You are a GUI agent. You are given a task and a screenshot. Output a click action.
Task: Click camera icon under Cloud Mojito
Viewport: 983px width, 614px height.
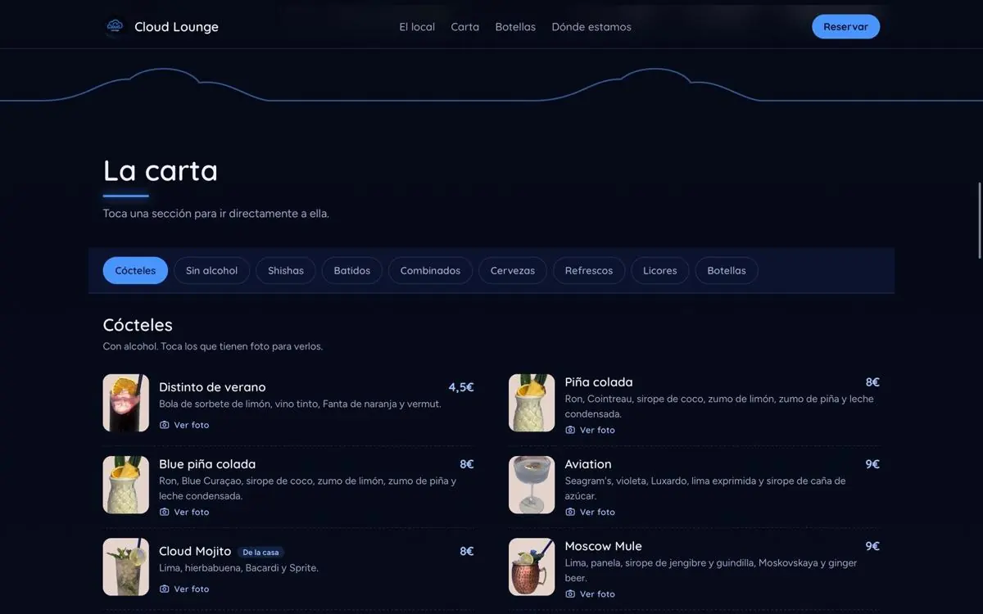pyautogui.click(x=164, y=589)
